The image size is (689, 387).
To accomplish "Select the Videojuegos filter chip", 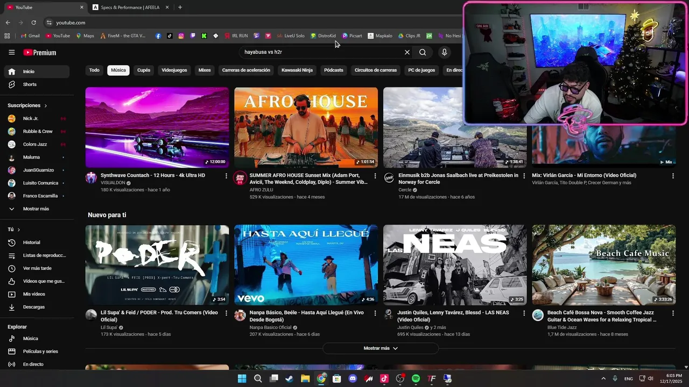I will click(174, 70).
